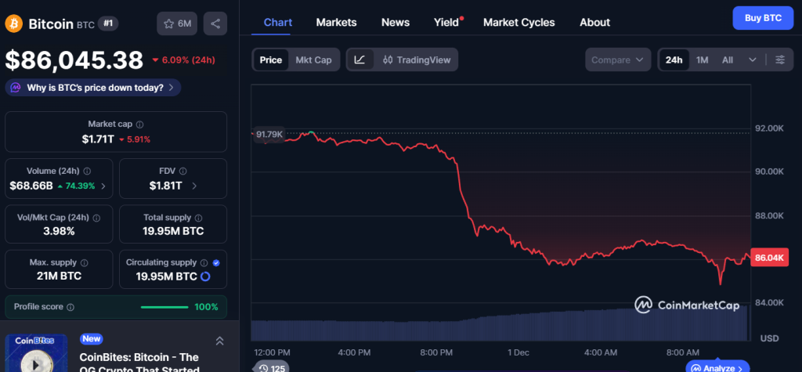Image resolution: width=802 pixels, height=372 pixels.
Task: Open chart settings sliders icon
Action: pyautogui.click(x=780, y=60)
